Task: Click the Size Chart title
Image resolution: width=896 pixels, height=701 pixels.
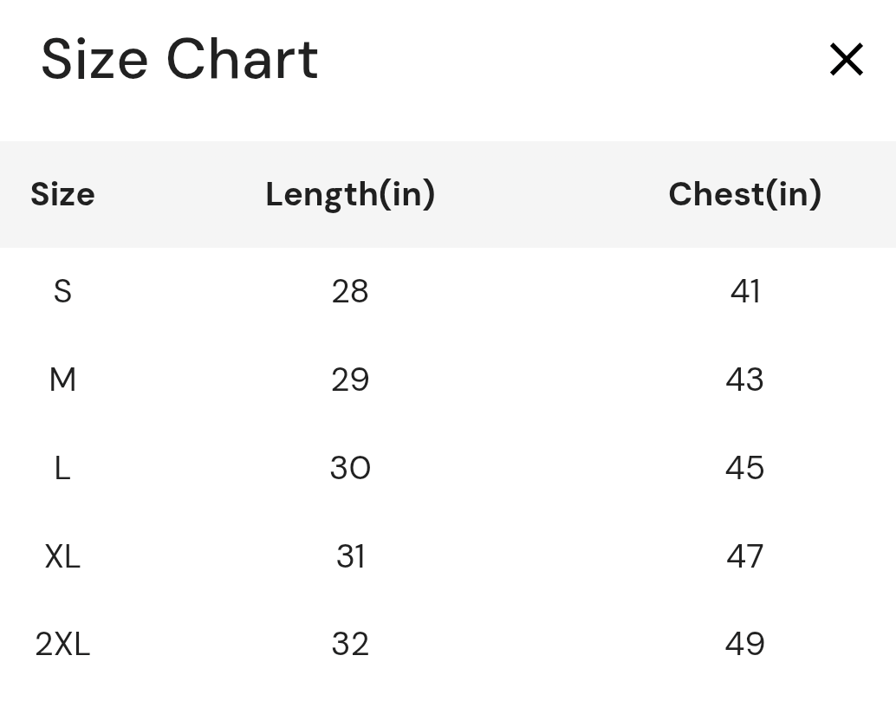Action: [x=179, y=60]
